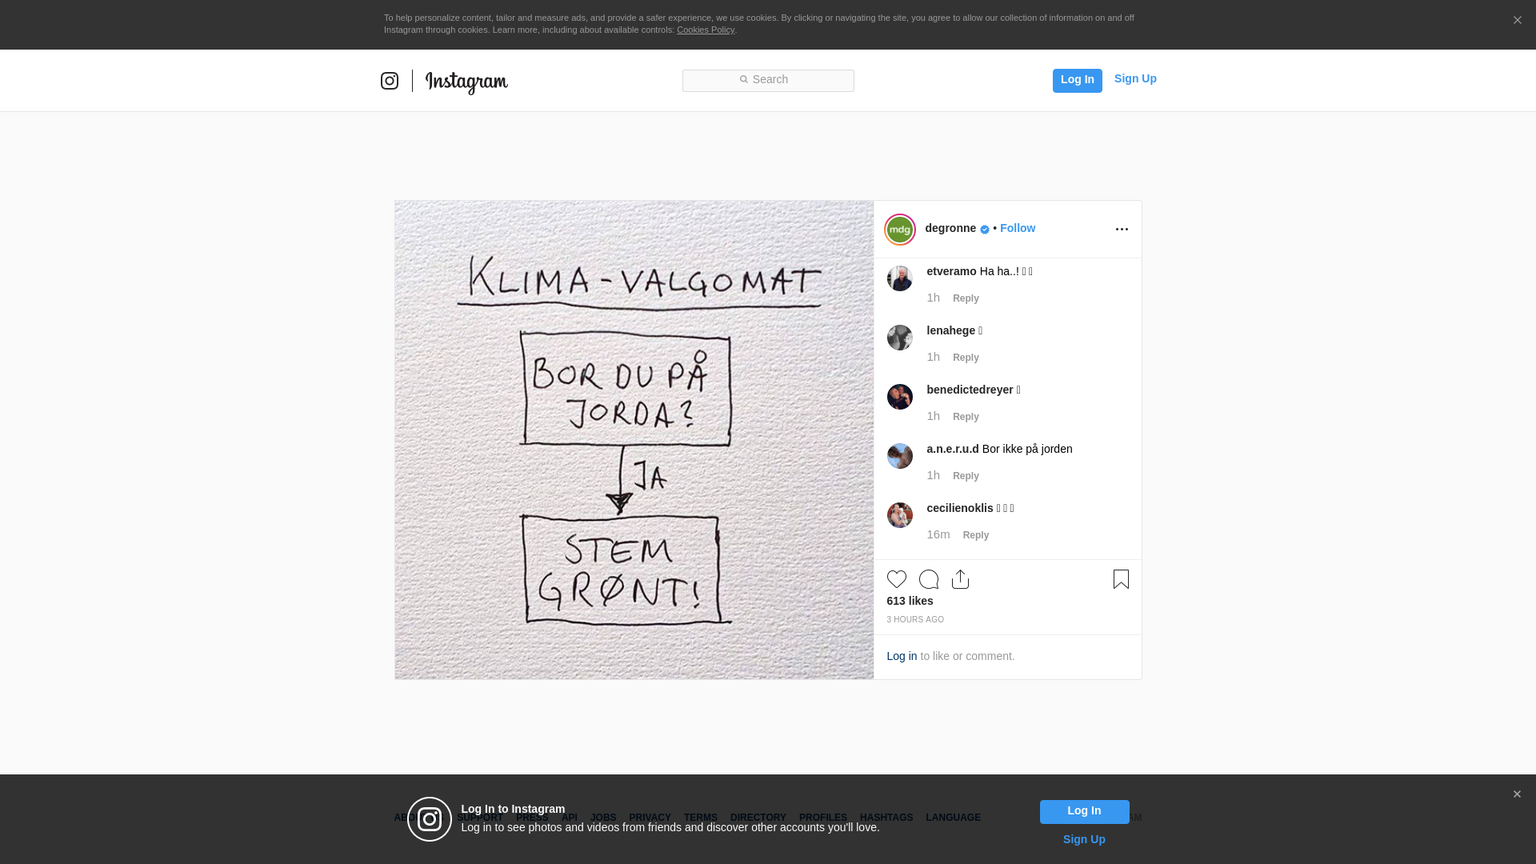The height and width of the screenshot is (864, 1536).
Task: Click cecilienoklis's profile picture
Action: 899,515
